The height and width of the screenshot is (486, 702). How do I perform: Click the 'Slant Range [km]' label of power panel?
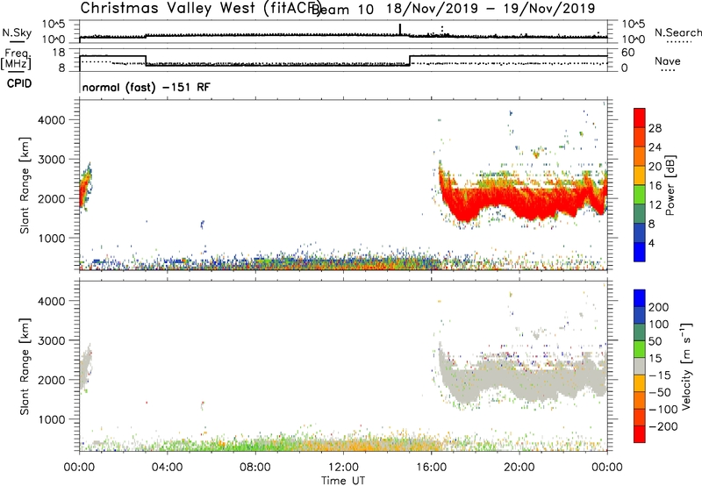[x=25, y=185]
